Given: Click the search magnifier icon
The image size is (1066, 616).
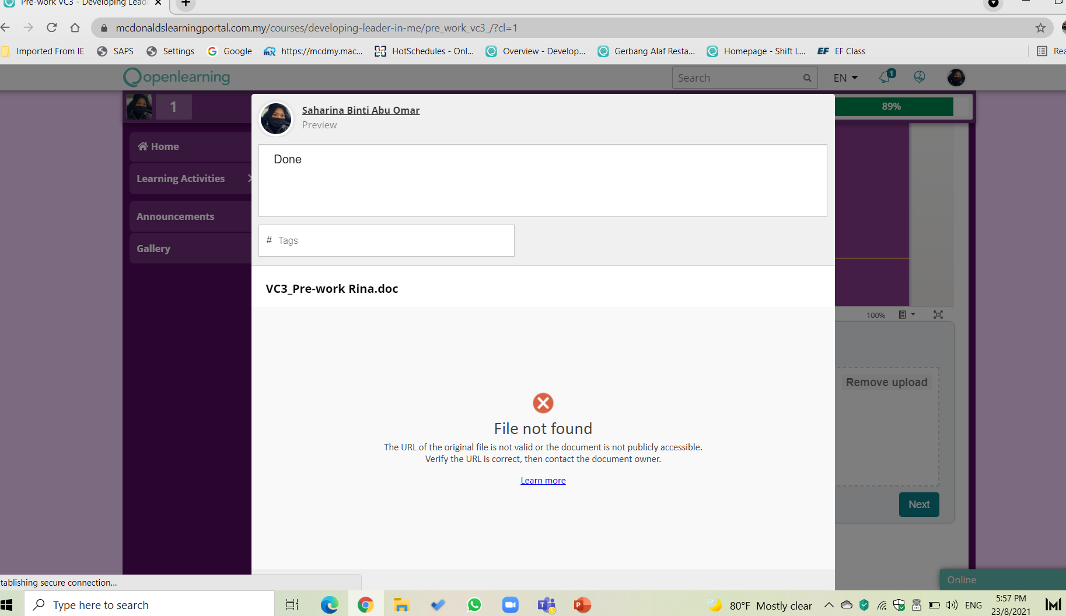Looking at the screenshot, I should point(807,78).
